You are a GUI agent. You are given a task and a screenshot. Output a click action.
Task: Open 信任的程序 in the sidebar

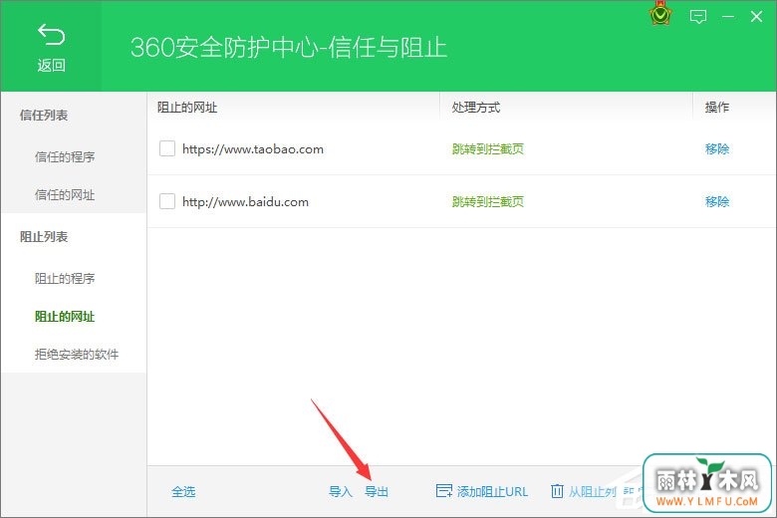[x=65, y=157]
